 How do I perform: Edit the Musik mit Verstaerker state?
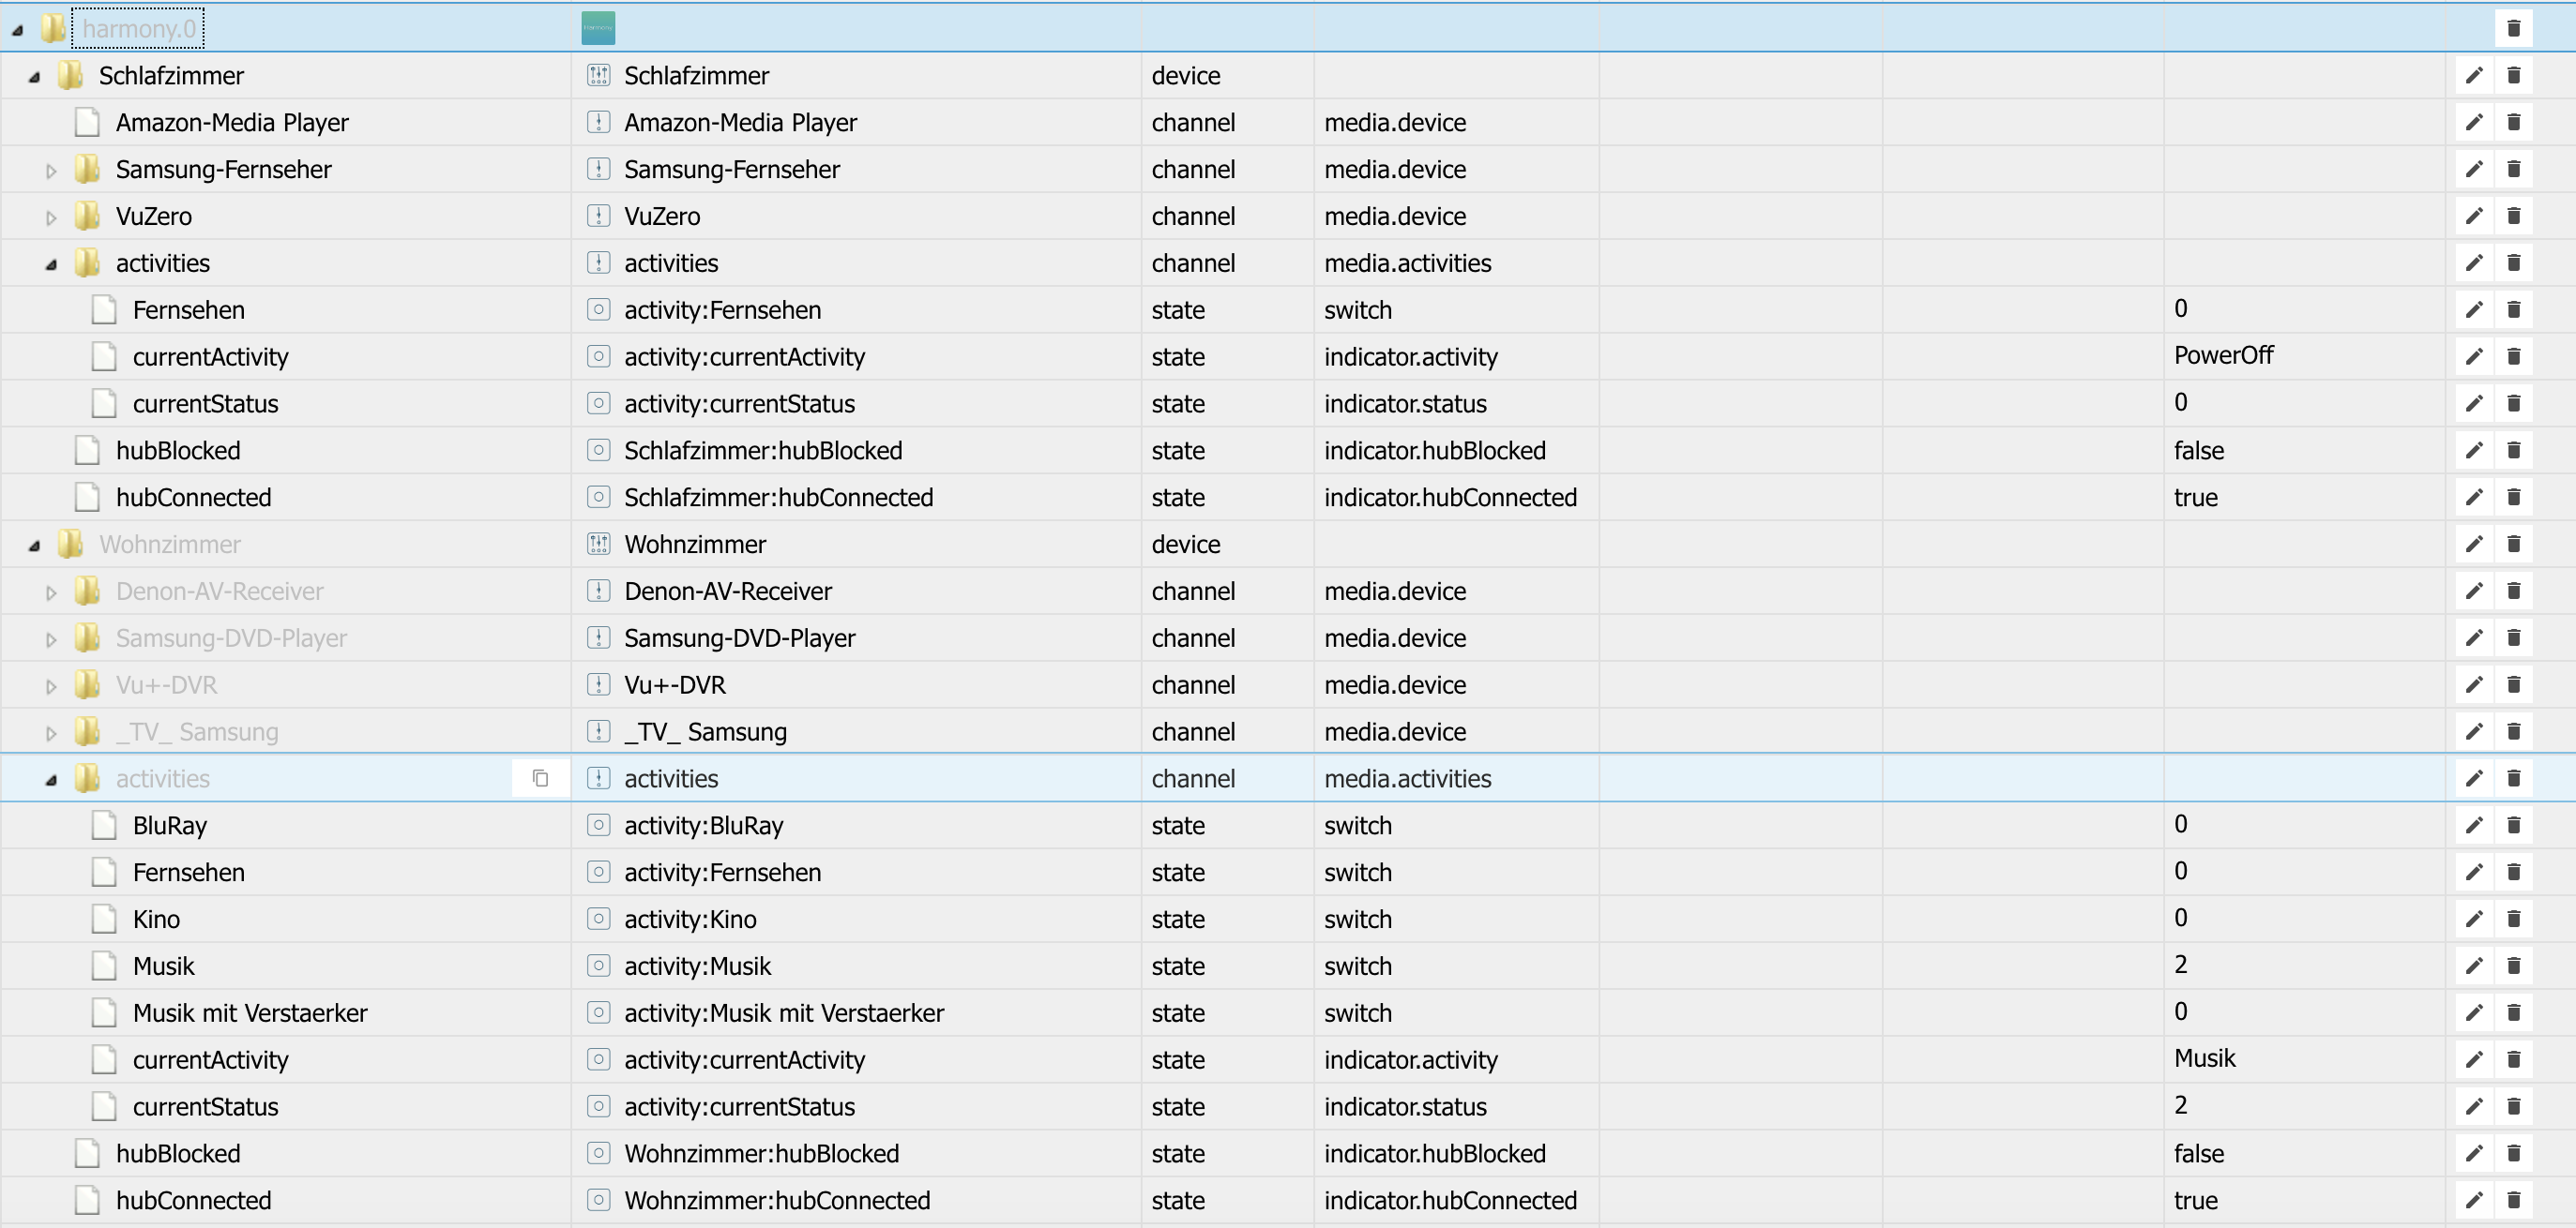(2473, 1012)
